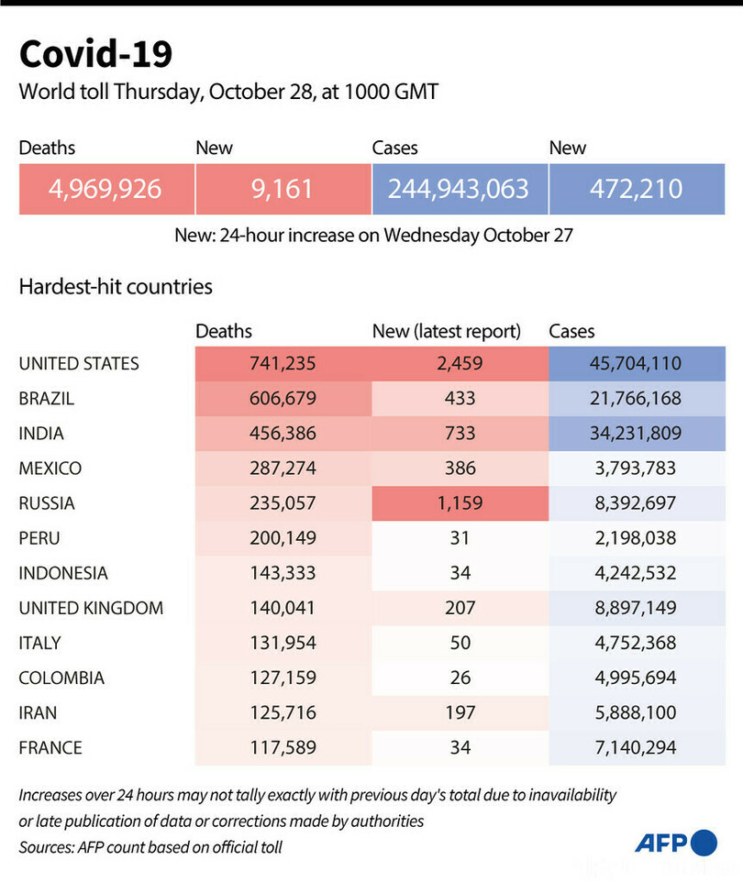Select the UNITED STATES row label

79,364
